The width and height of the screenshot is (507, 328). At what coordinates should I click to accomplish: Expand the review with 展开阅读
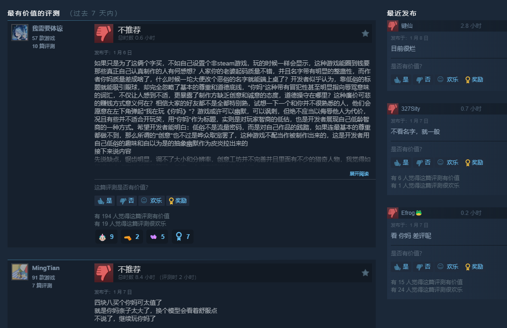pos(359,174)
